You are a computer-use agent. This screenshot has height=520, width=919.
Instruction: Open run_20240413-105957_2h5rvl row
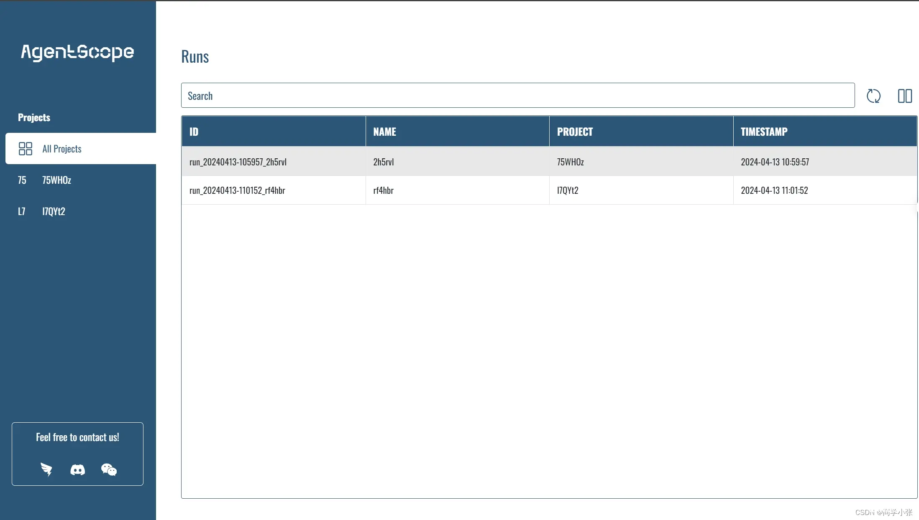550,161
